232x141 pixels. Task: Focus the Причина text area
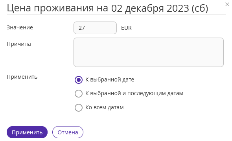(149, 52)
